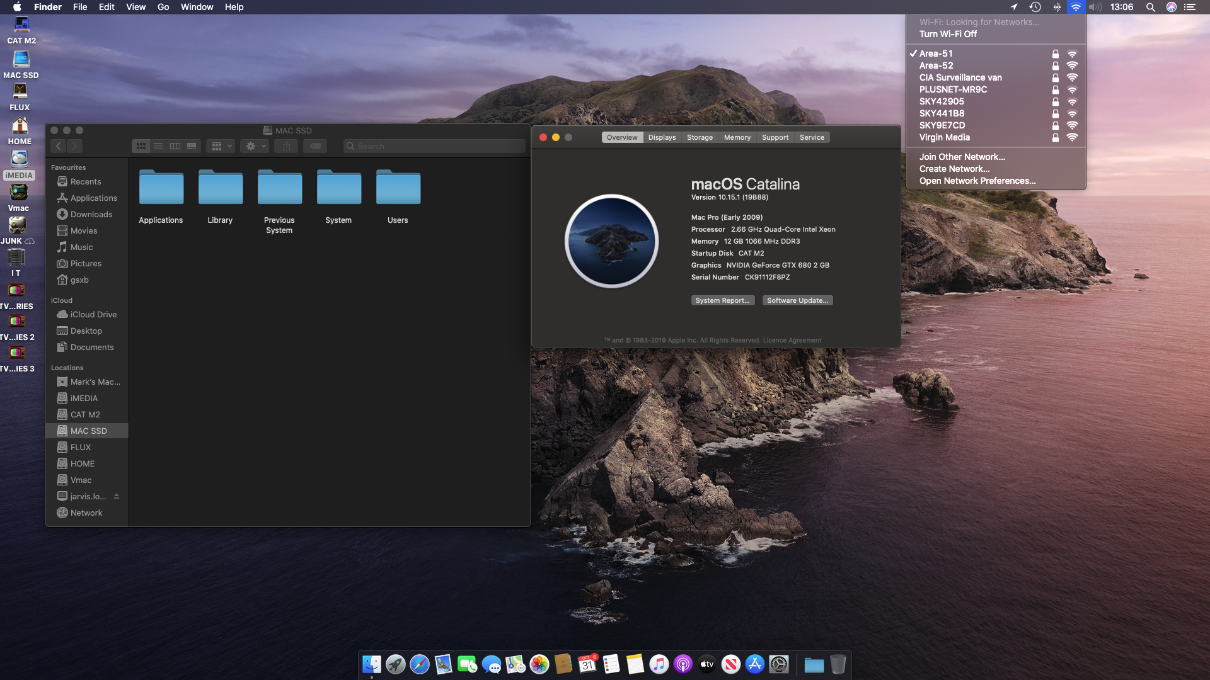Open Podcasts from the Dock
This screenshot has width=1210, height=680.
click(683, 664)
